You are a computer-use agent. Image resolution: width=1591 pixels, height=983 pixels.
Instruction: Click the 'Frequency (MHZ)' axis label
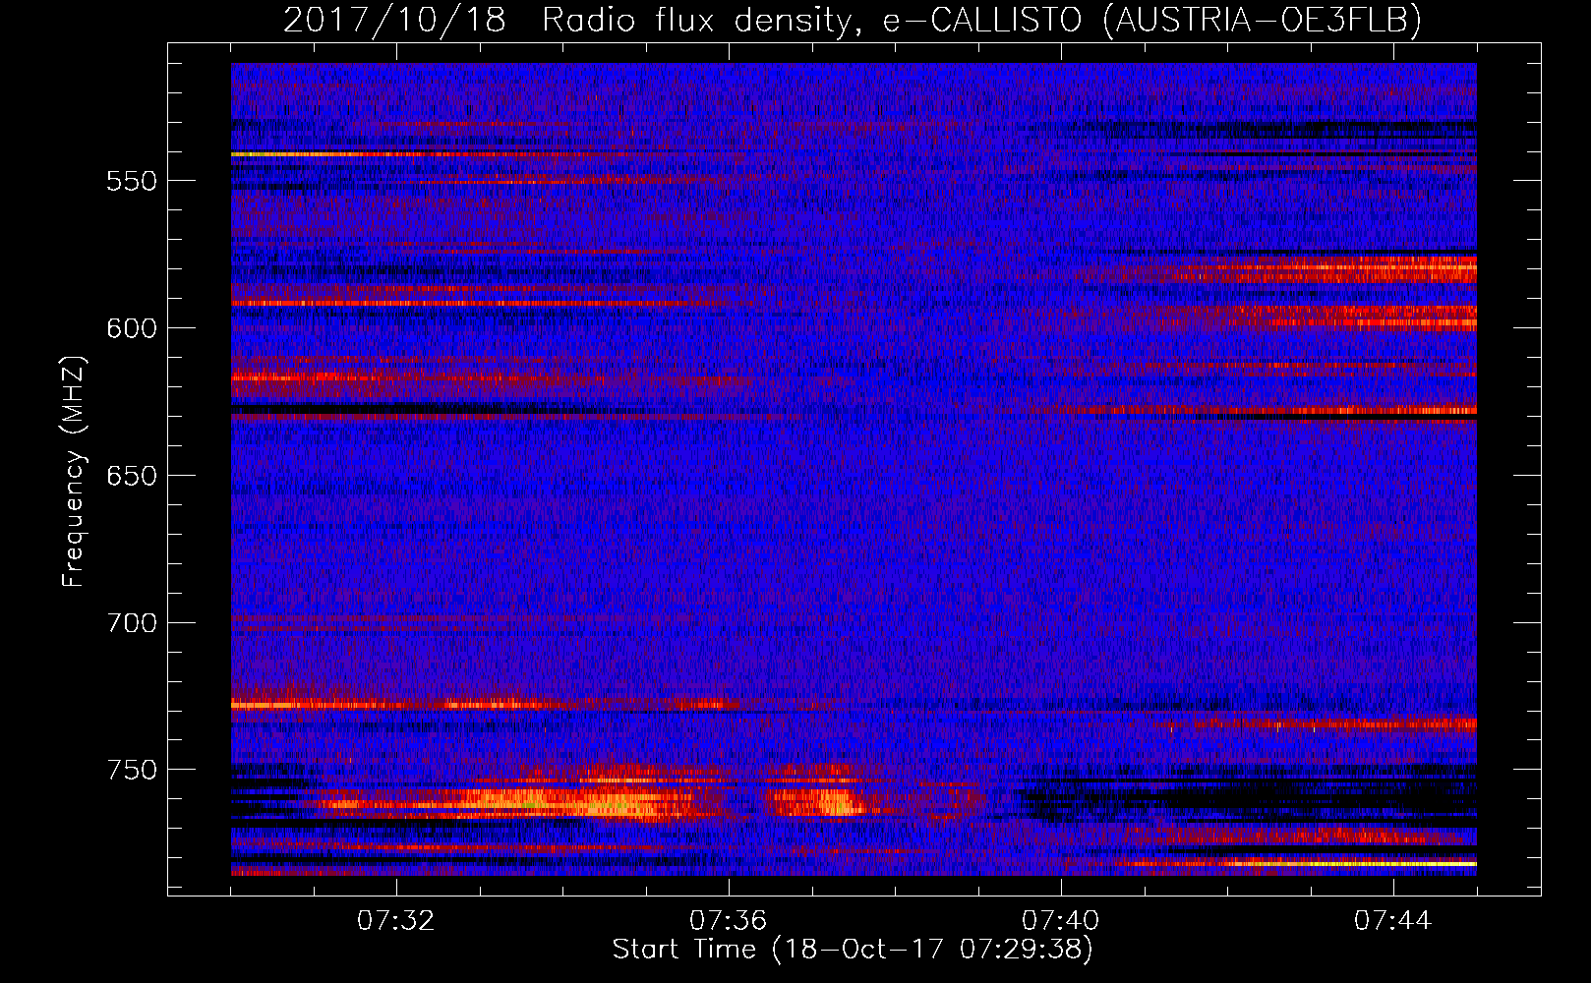click(74, 471)
